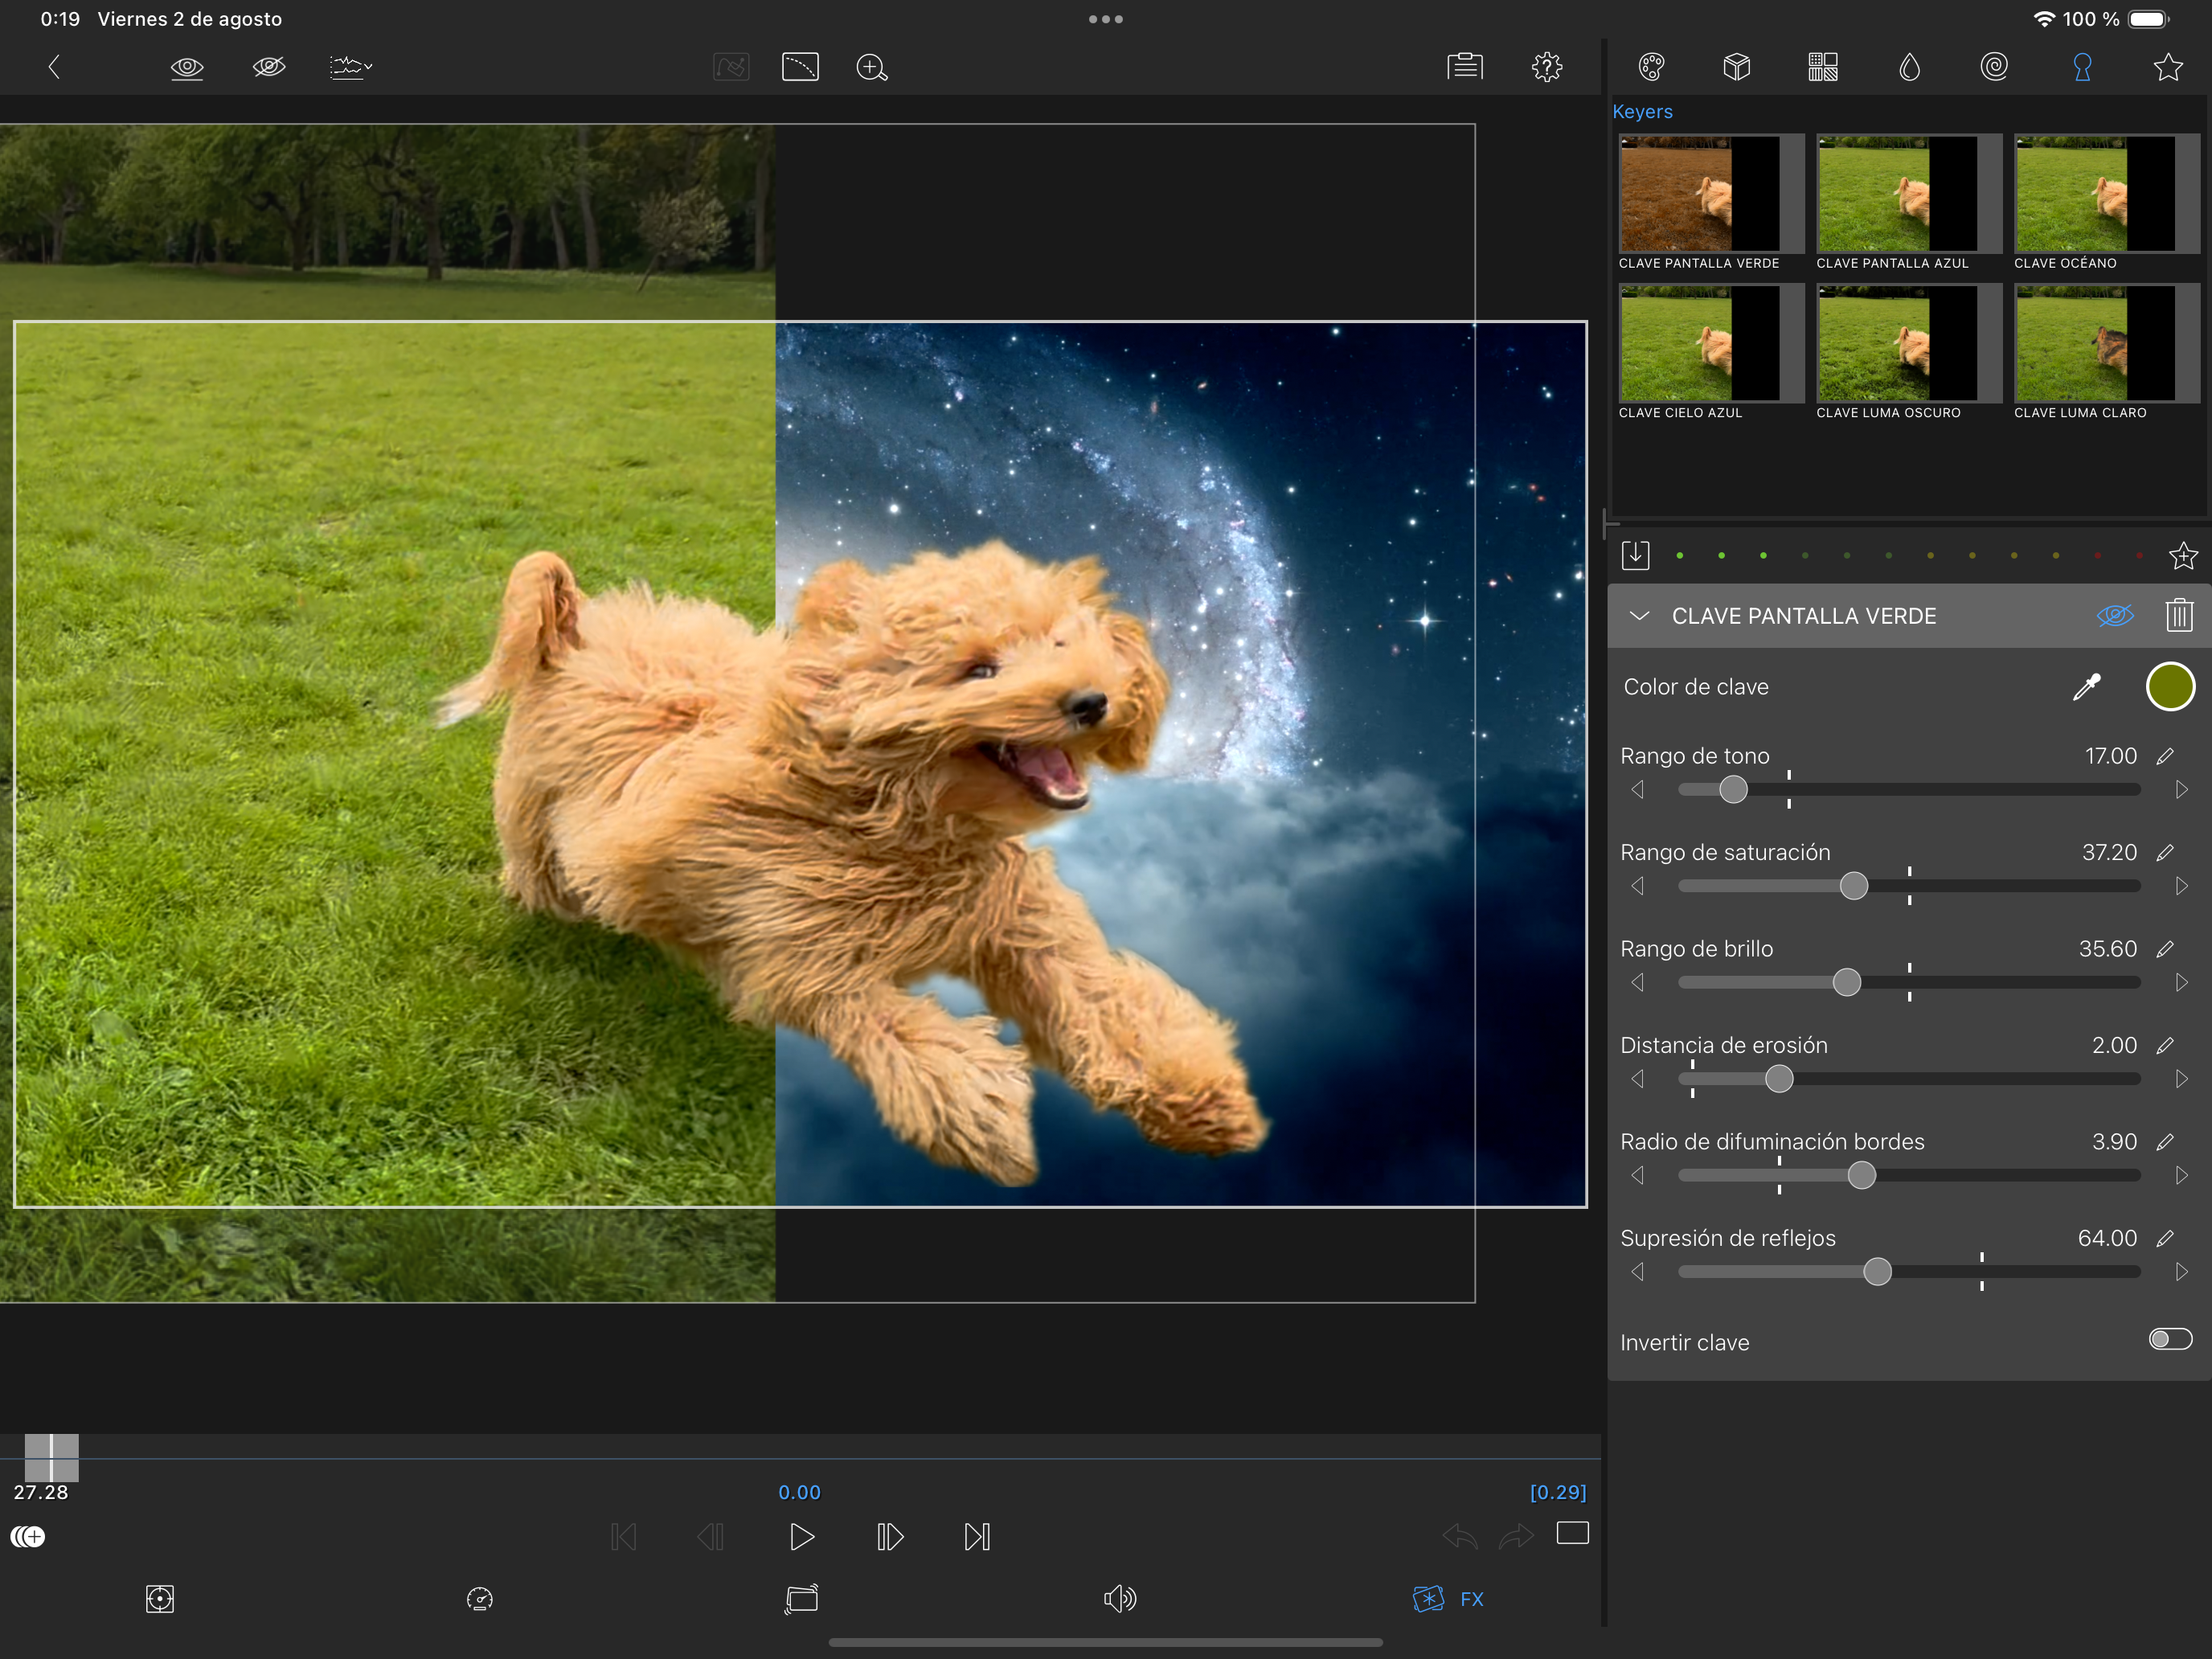Increase Rango de tono with right arrow

[x=2181, y=789]
